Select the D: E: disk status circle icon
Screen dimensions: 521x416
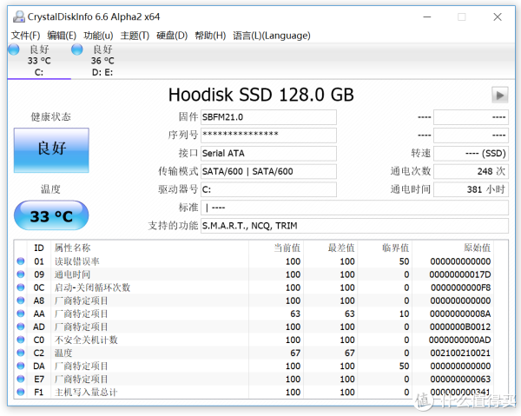coord(76,50)
